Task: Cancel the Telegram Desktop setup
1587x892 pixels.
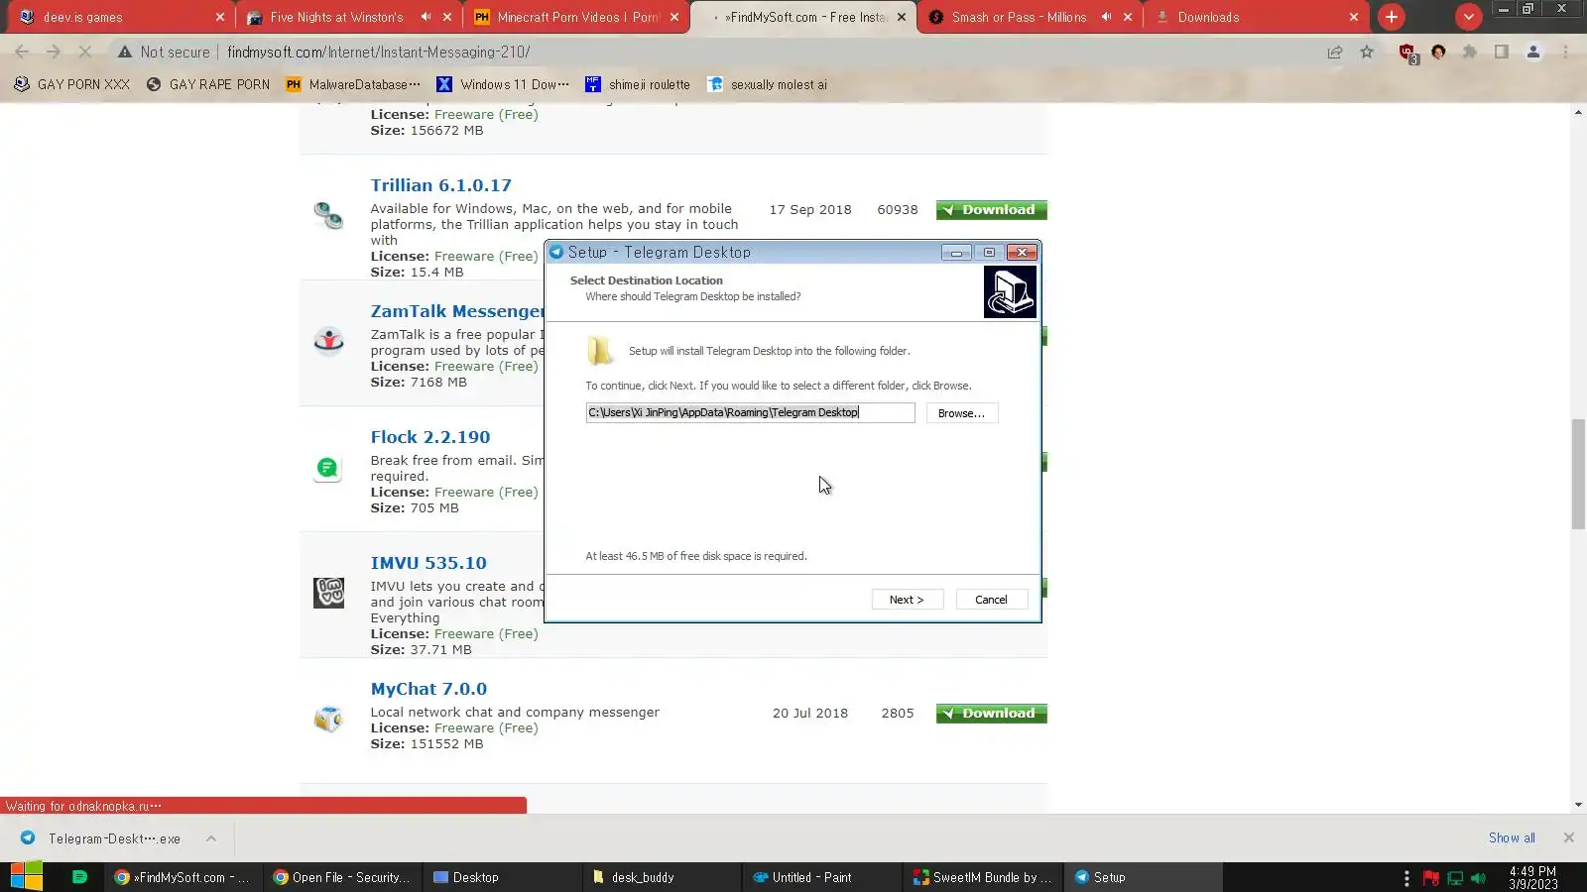Action: (991, 600)
